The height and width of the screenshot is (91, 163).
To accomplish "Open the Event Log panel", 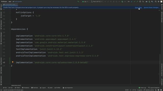I will click(142, 88).
